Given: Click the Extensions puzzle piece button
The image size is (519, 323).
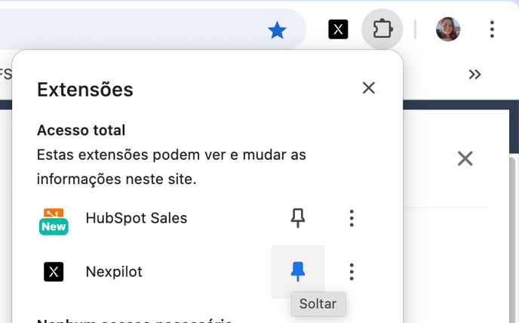Looking at the screenshot, I should pos(382,30).
